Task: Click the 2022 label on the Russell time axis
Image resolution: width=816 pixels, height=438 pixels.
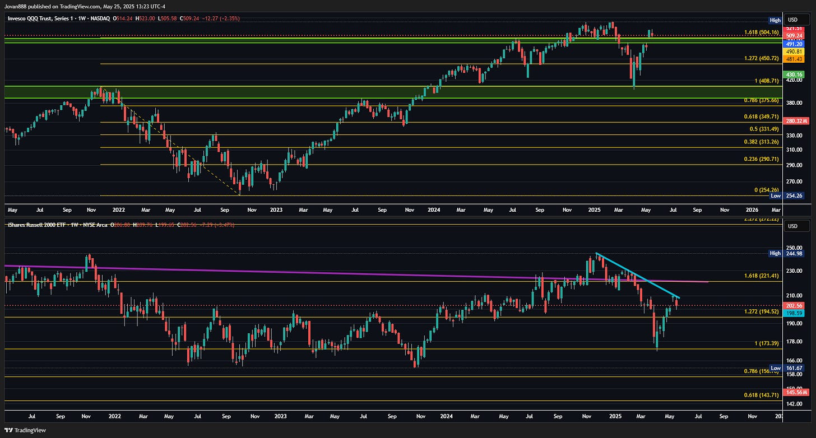Action: (x=114, y=416)
